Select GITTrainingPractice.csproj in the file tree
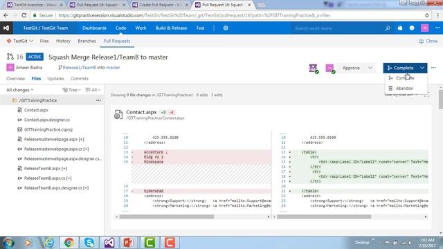The width and height of the screenshot is (443, 249). tap(48, 129)
